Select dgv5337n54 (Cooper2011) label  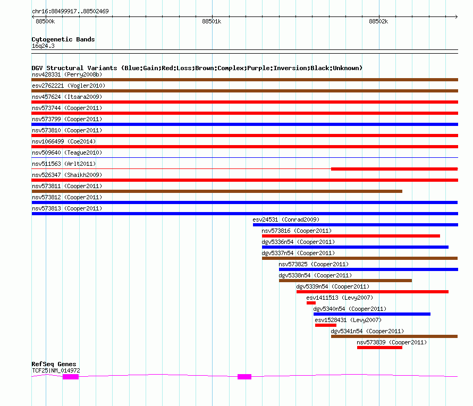(x=298, y=253)
